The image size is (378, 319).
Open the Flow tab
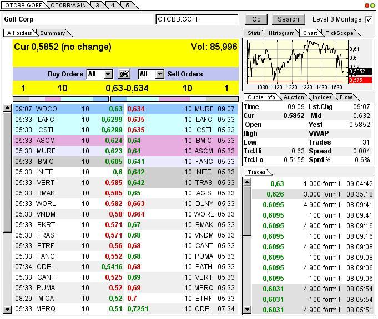click(x=346, y=97)
